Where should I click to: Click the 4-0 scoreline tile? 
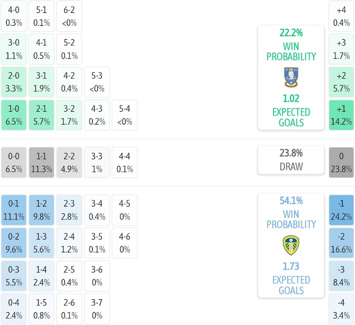point(13,16)
